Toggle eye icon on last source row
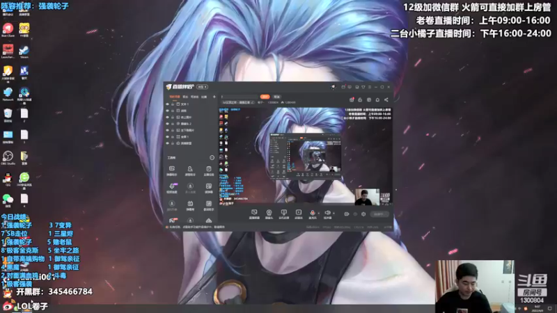 tap(167, 143)
